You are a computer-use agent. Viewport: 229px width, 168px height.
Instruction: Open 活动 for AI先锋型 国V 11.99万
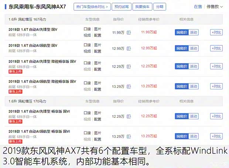[x=194, y=32]
